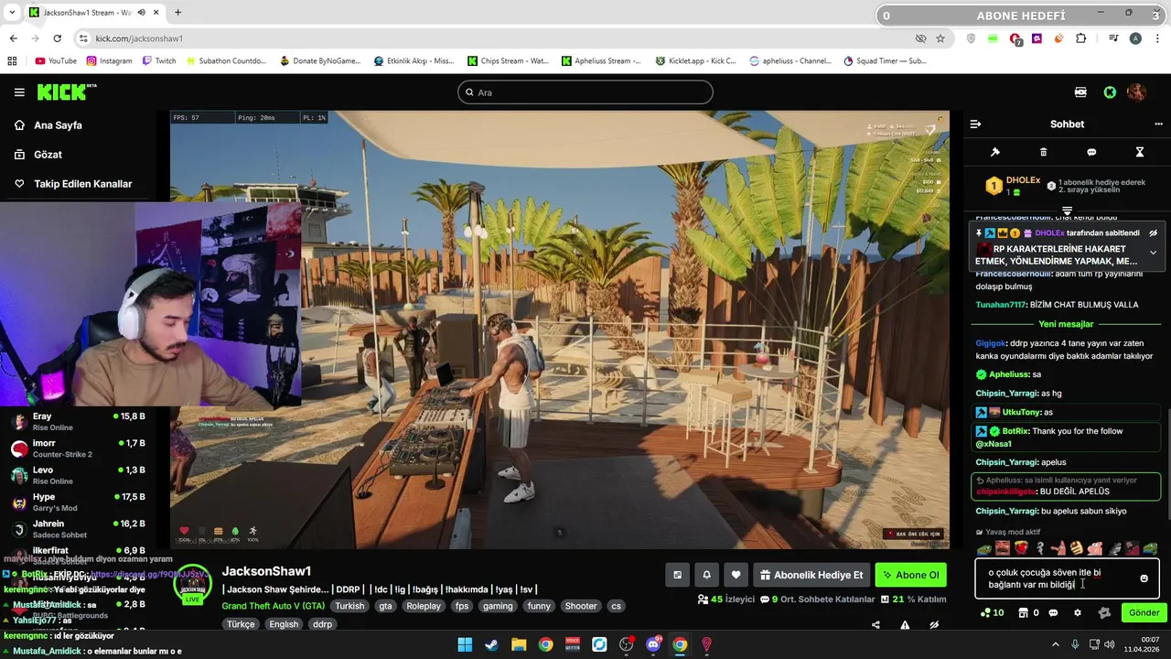Click the share icon below stats
Viewport: 1171px width, 659px height.
876,625
